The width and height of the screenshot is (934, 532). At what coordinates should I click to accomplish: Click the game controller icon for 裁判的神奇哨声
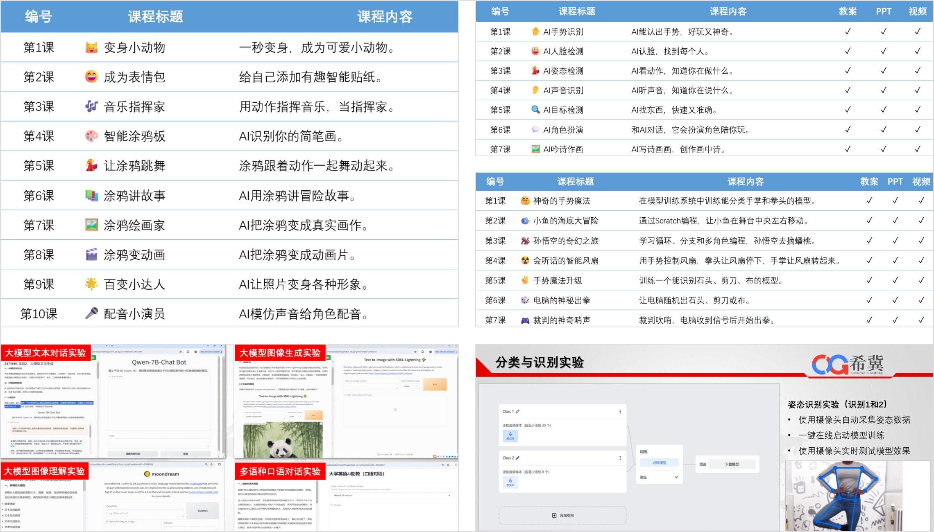click(x=525, y=320)
